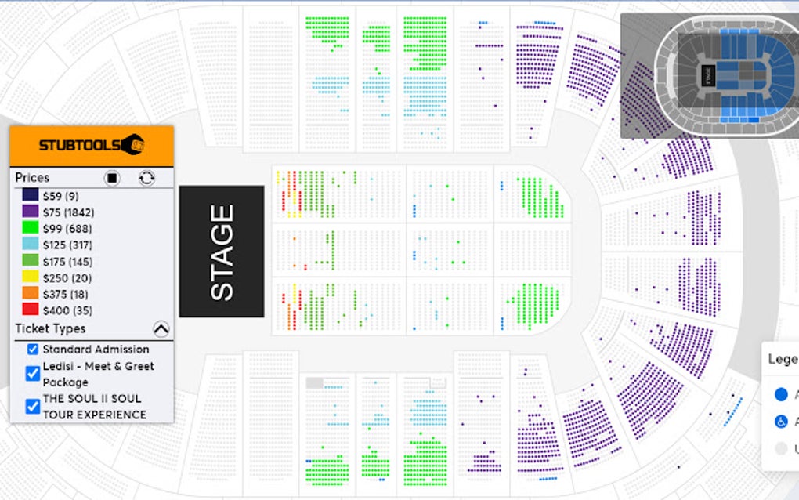Click the refresh prices icon
Viewport: 799px width, 500px height.
(146, 178)
